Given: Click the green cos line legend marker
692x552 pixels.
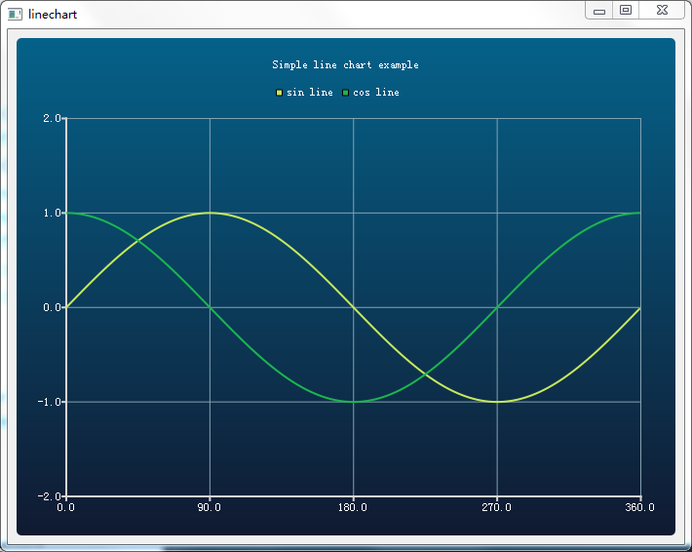Looking at the screenshot, I should coord(346,93).
